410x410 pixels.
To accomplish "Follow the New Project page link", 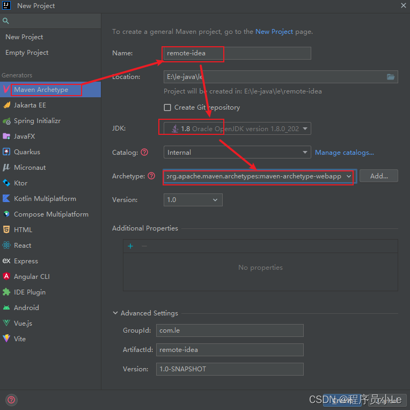I will point(274,32).
